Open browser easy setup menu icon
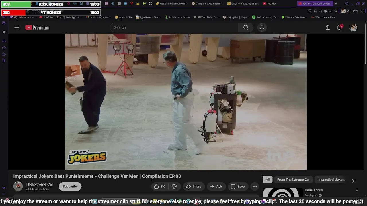367x206 pixels. (362, 11)
